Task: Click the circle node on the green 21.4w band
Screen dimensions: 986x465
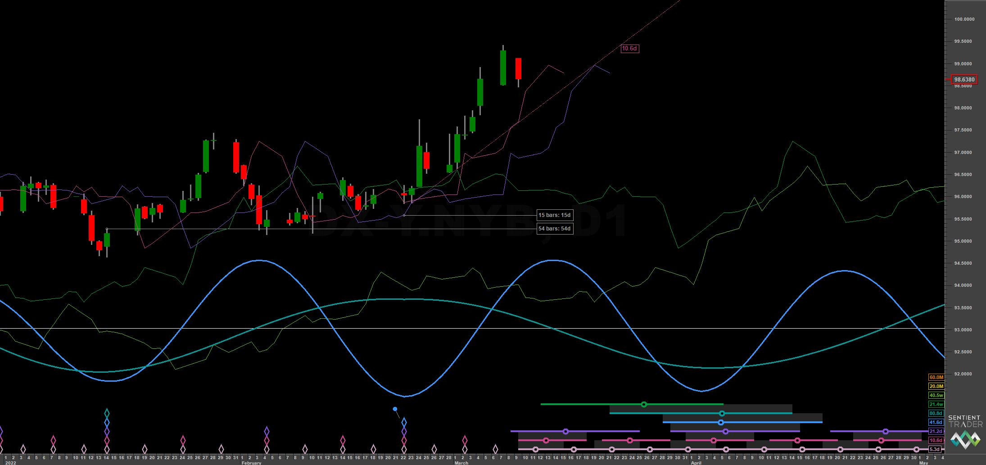Action: tap(644, 404)
